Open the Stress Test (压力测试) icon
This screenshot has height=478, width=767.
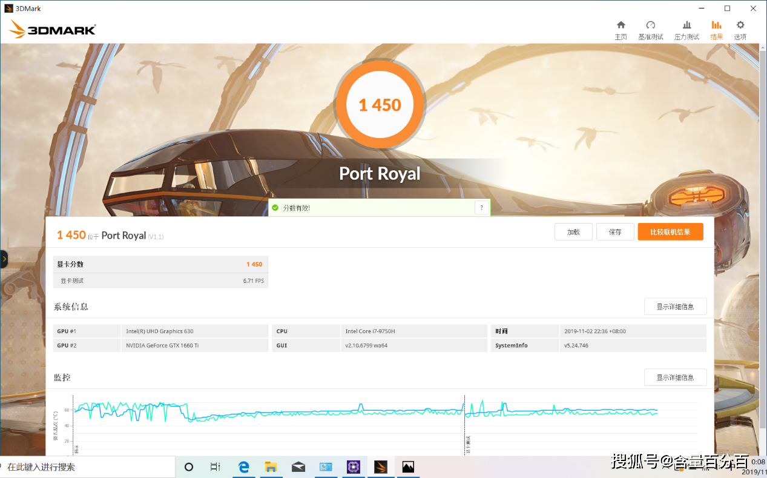[686, 25]
